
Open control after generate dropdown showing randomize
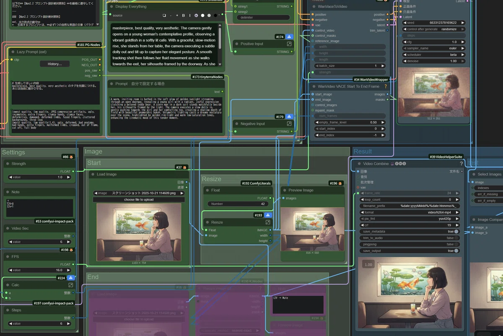[x=434, y=29]
